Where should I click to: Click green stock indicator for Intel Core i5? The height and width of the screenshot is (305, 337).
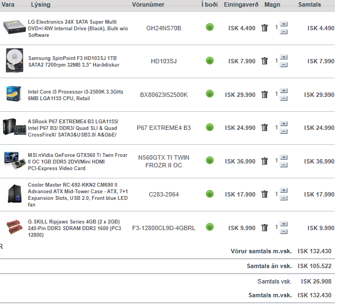pos(210,95)
